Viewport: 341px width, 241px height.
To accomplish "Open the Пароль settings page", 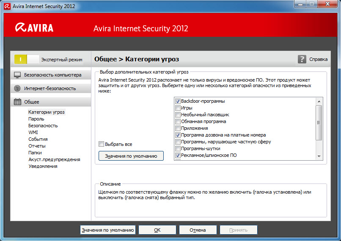I will click(x=36, y=119).
